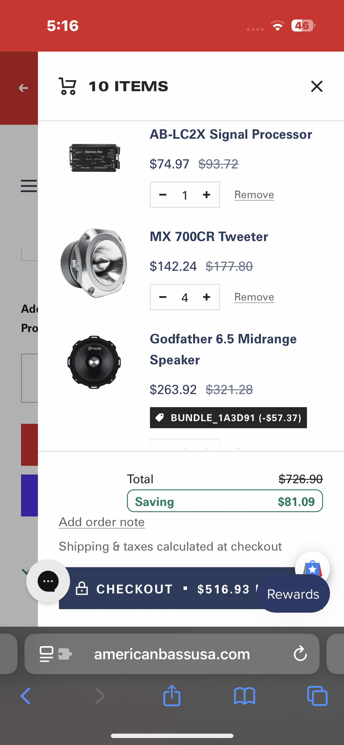The height and width of the screenshot is (745, 344).
Task: Go back with Safari back chevron
Action: point(26,696)
